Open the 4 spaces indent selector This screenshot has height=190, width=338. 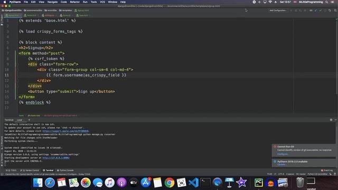pyautogui.click(x=290, y=174)
